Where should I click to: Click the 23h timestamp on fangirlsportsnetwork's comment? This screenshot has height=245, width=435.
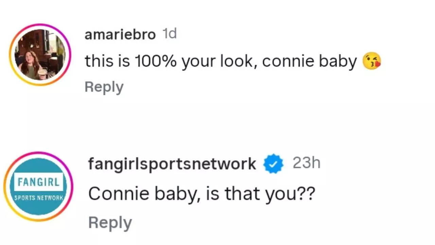[307, 163]
